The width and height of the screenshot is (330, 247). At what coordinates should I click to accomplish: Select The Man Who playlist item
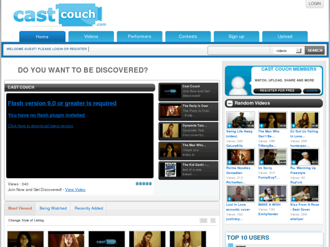pos(188,151)
